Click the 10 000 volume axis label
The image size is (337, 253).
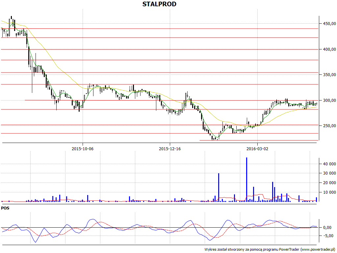pyautogui.click(x=329, y=192)
